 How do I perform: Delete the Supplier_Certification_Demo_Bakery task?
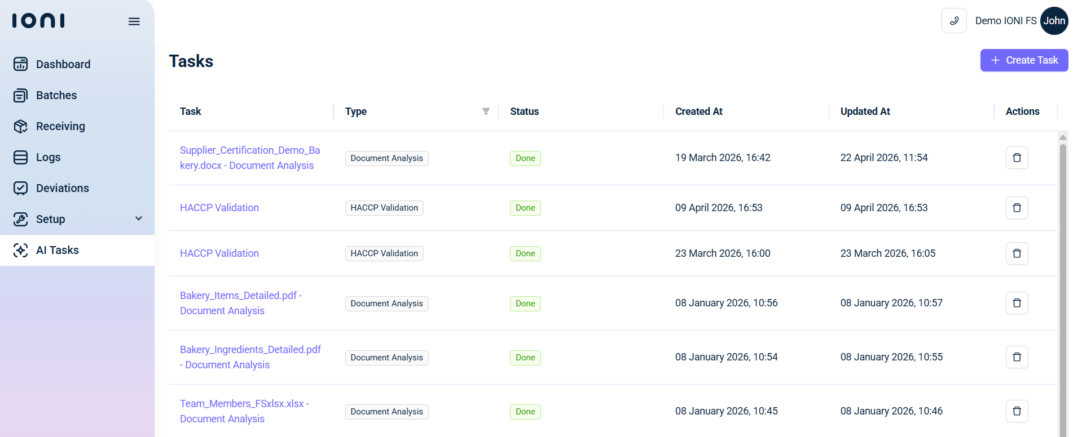(1017, 158)
